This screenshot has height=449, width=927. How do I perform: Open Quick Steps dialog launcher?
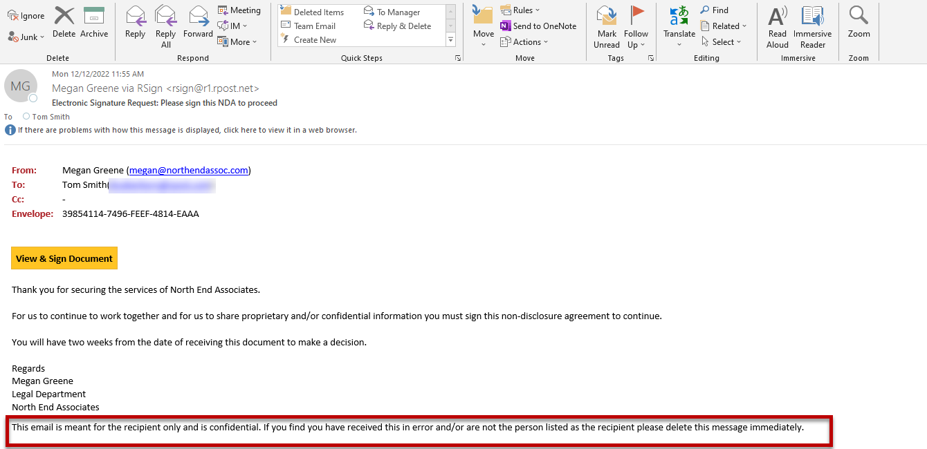pyautogui.click(x=458, y=59)
